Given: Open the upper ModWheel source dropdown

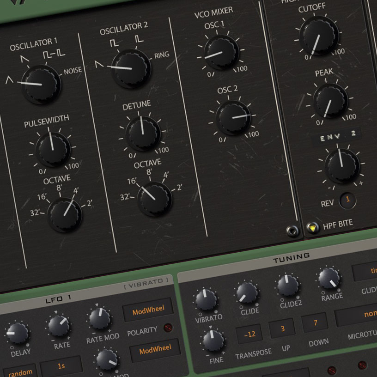Looking at the screenshot, I should [x=148, y=310].
